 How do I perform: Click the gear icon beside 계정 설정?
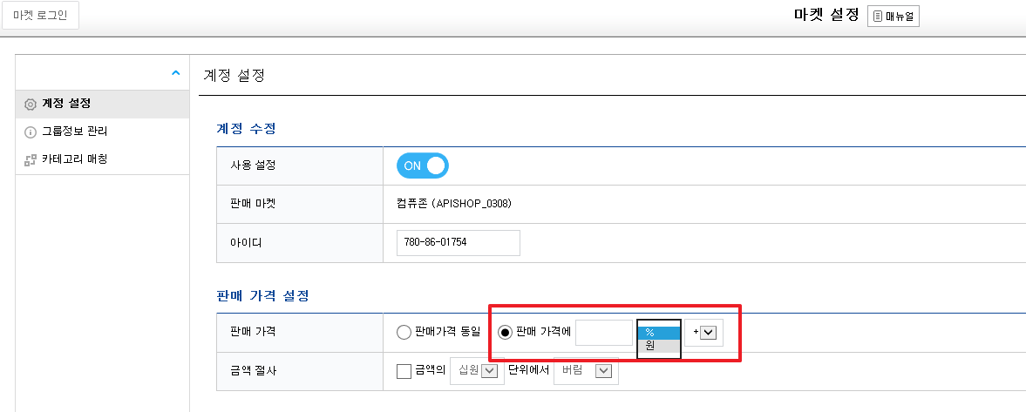pos(31,105)
